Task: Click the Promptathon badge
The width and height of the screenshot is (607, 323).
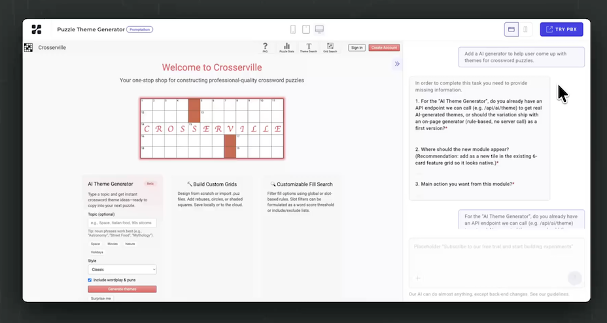Action: coord(140,29)
